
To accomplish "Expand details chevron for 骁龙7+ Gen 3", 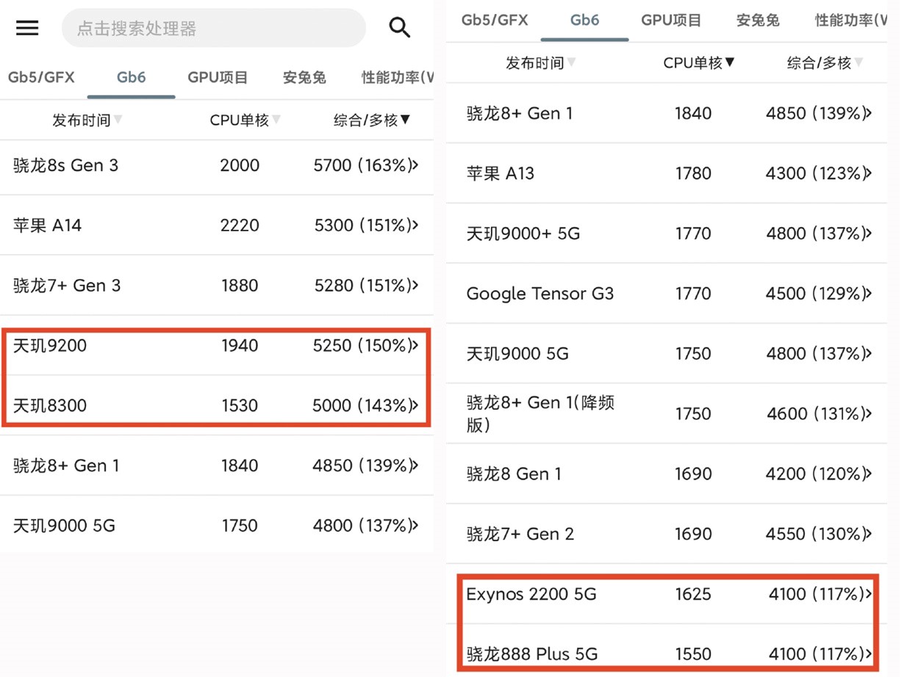I will 415,286.
